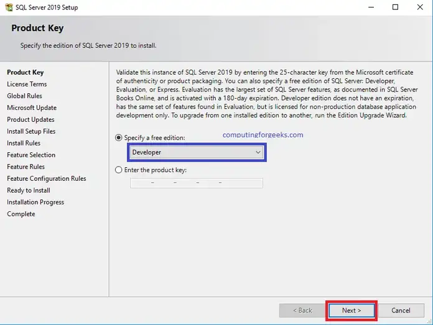Viewport: 433px width, 325px height.
Task: Select Feature Configuration Rules step
Action: (47, 178)
